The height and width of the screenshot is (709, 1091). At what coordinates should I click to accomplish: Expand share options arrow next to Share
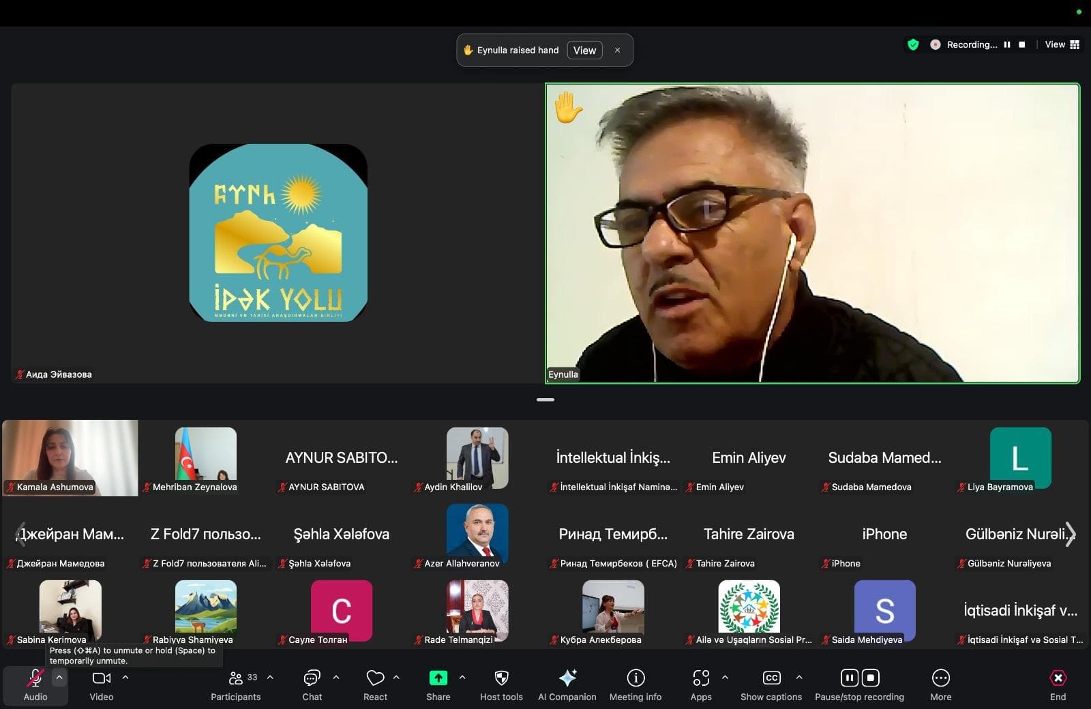[x=462, y=678]
